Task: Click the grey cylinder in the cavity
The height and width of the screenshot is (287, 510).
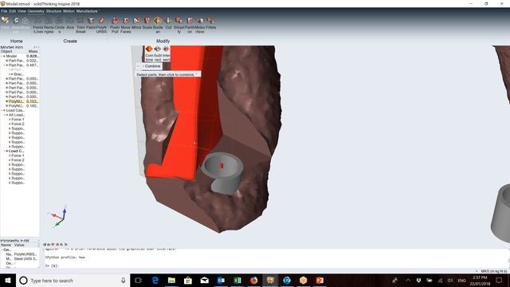Action: (223, 174)
